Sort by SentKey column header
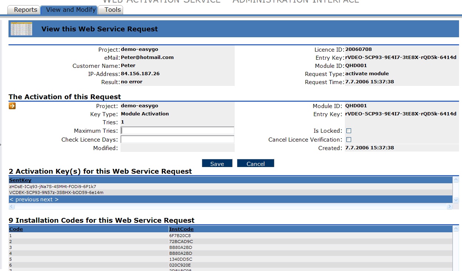The height and width of the screenshot is (271, 462). click(x=20, y=180)
